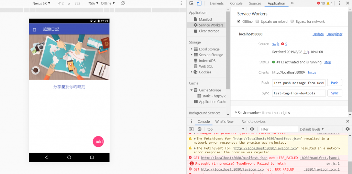Viewport: 352px width, 174px height.
Task: Open the What's New drawer tab
Action: coord(224,122)
